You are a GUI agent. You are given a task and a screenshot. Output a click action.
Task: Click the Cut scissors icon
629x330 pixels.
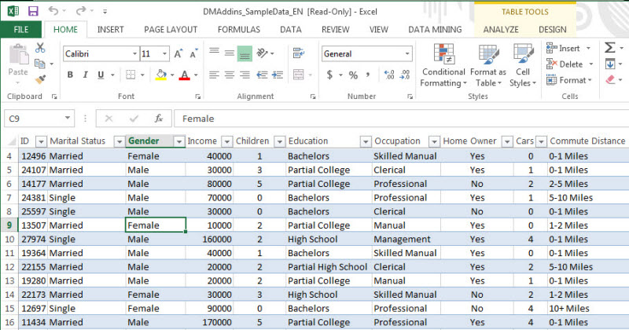pyautogui.click(x=41, y=49)
